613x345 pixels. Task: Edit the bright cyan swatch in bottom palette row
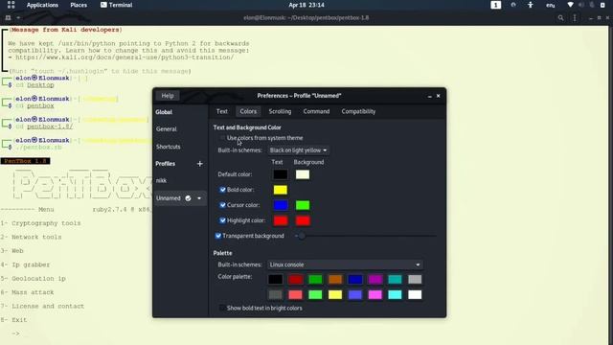(395, 294)
